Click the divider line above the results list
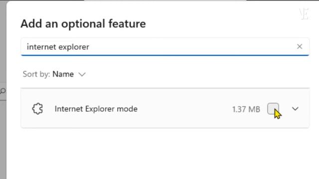The width and height of the screenshot is (319, 179). click(165, 88)
